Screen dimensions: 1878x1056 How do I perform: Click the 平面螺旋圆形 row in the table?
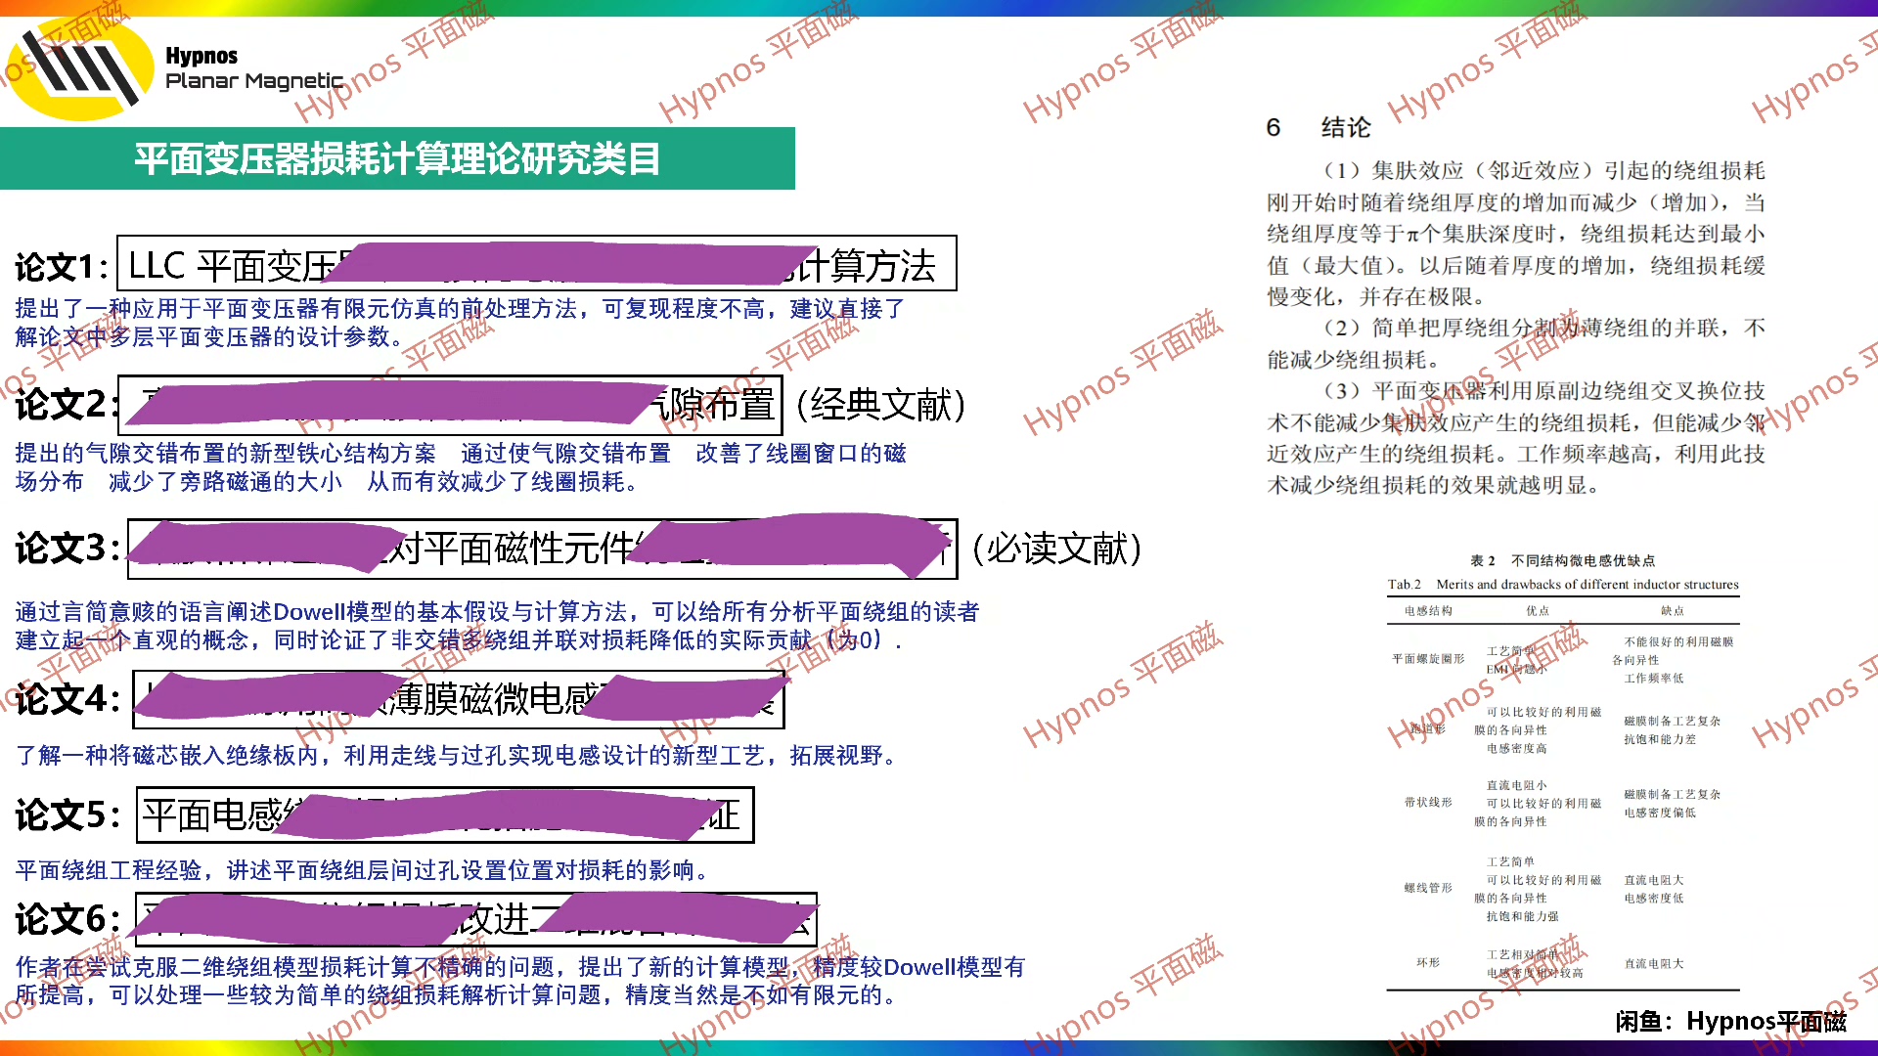(x=1428, y=659)
